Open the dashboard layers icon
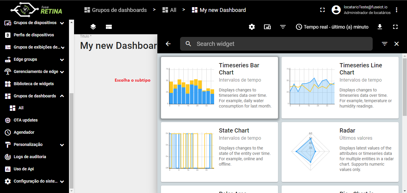This screenshot has width=407, height=193. 93,27
